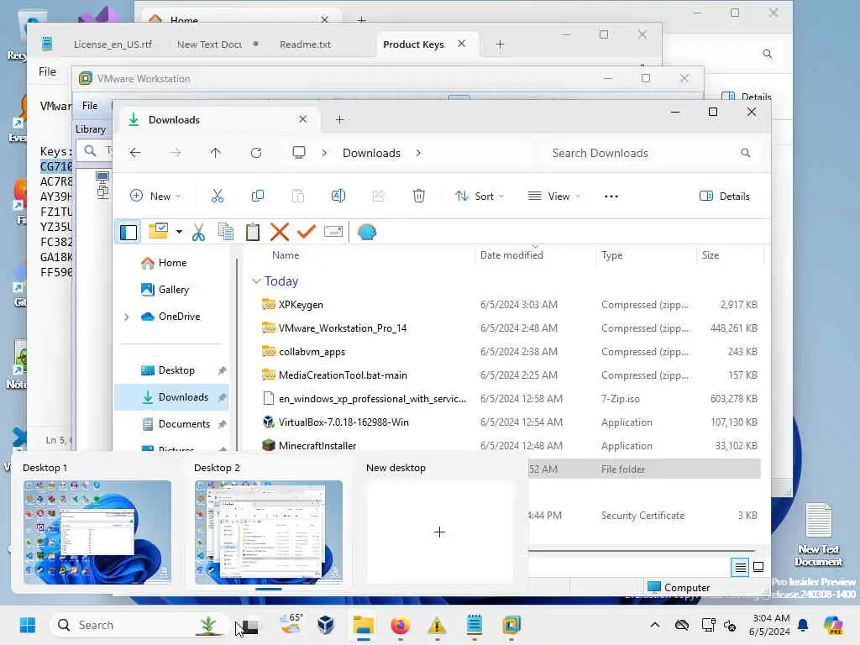The image size is (860, 645).
Task: Select the Windows XP professional iso file
Action: 510,399
